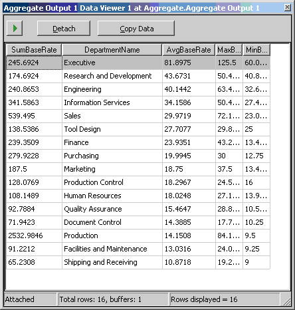Select the Research and Development cell
Viewport: 295px width, 310px height.
112,76
